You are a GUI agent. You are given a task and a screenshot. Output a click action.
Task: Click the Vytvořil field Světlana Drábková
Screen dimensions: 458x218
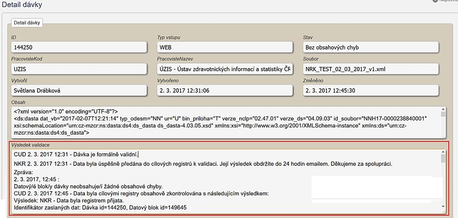click(x=79, y=90)
